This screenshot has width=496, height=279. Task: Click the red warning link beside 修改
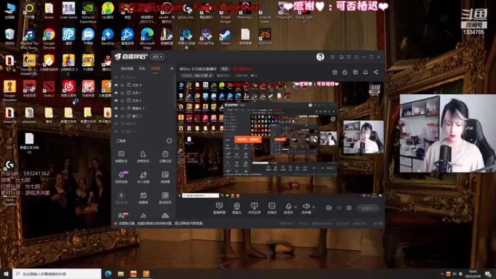[x=242, y=69]
